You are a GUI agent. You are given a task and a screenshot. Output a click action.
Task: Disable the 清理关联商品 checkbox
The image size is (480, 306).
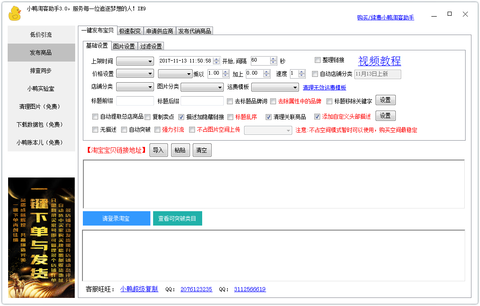(269, 116)
